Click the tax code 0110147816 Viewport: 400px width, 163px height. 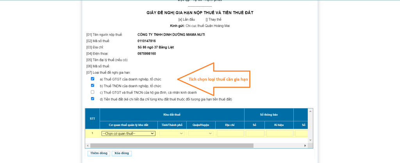point(146,41)
